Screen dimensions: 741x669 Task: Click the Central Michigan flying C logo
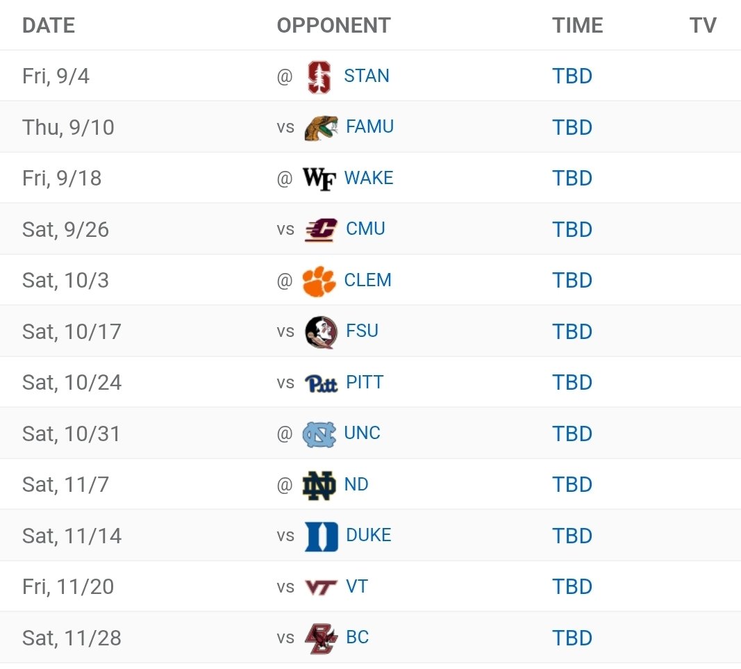(321, 230)
